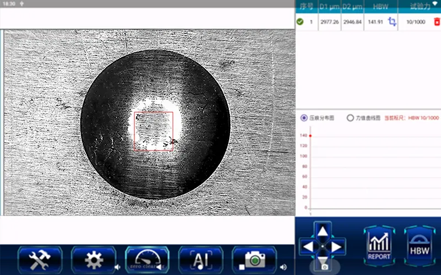Select the 压痕分布图 radio button
Image resolution: width=441 pixels, height=275 pixels.
pyautogui.click(x=304, y=118)
